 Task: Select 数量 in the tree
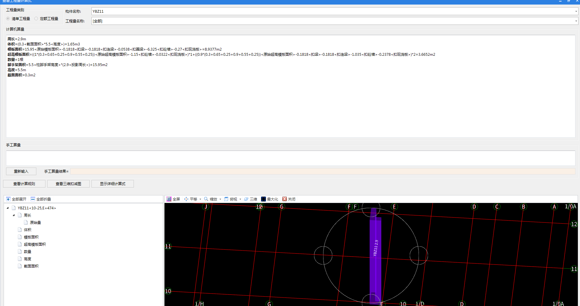pos(28,251)
